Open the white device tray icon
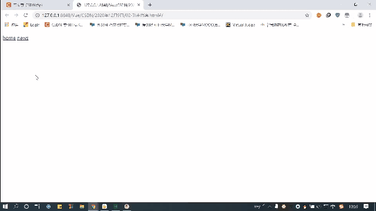 click(277, 206)
